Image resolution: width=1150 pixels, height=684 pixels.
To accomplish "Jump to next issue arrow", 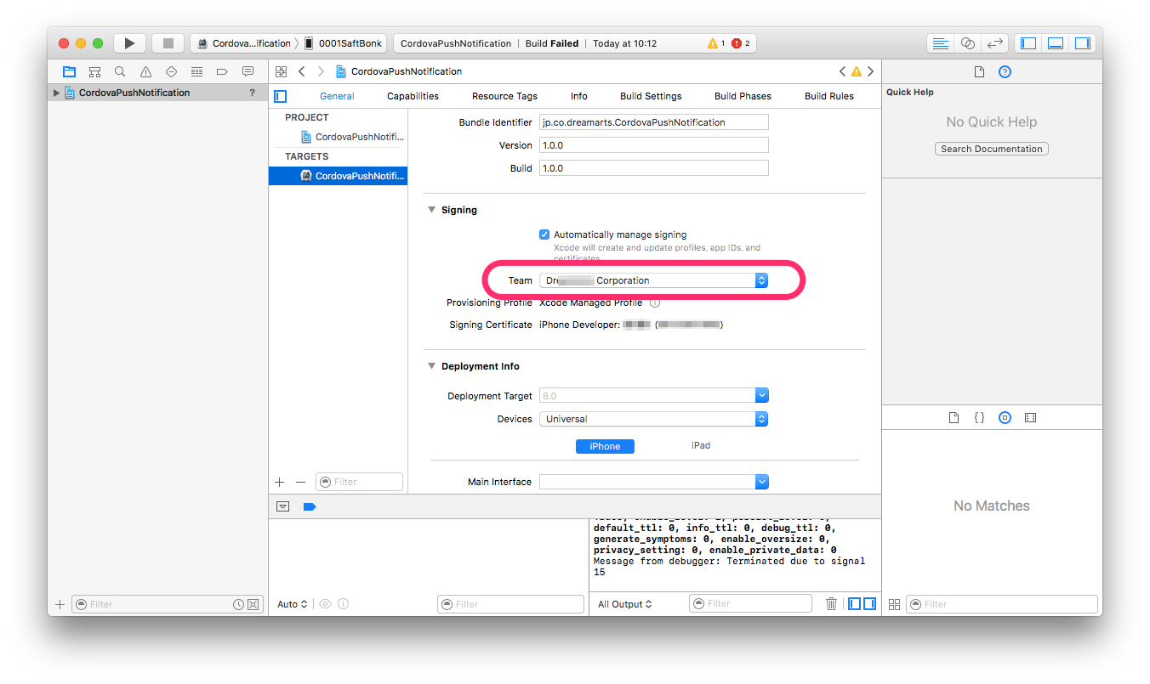I will tap(870, 71).
